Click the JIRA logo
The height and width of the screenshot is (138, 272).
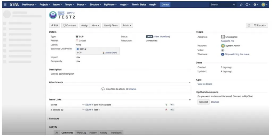pos(14,5)
